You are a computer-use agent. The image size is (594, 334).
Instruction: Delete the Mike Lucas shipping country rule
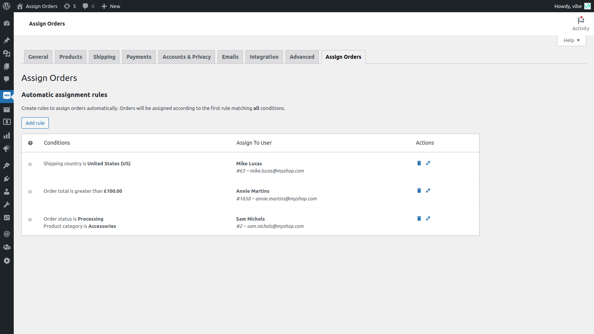(x=419, y=163)
